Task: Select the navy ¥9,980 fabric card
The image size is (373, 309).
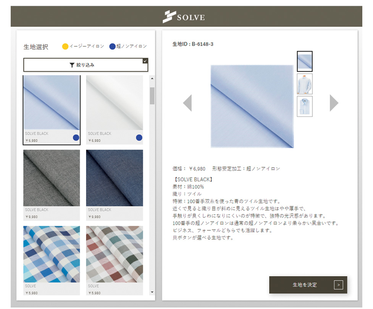Action: pyautogui.click(x=115, y=185)
